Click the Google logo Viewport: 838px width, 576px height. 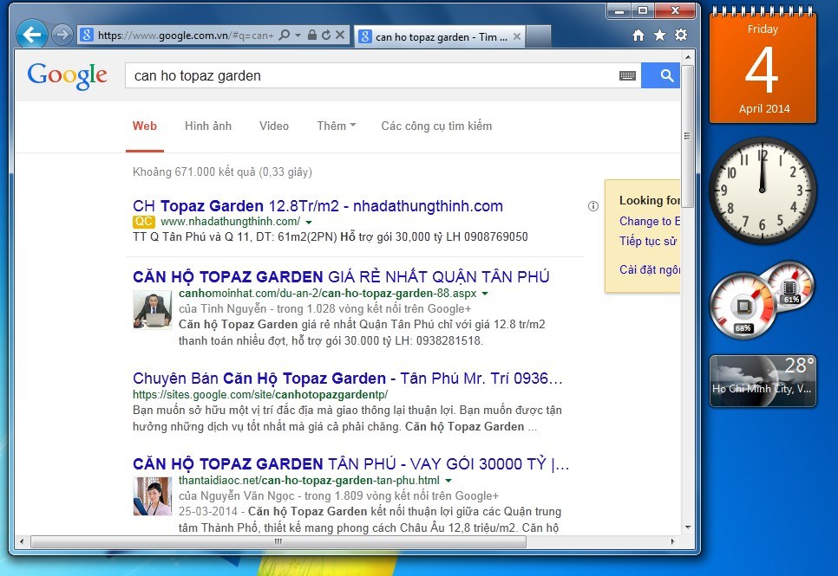pos(68,76)
